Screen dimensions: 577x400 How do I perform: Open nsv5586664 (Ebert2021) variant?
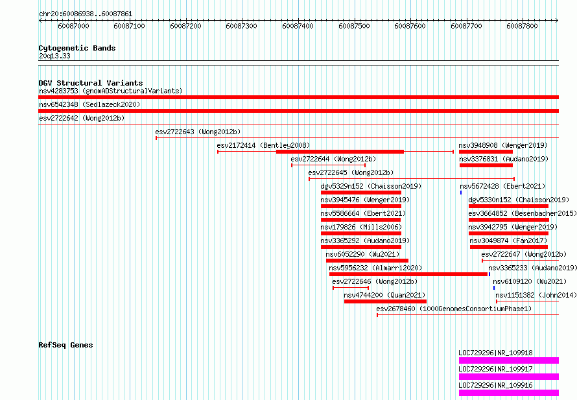point(363,213)
